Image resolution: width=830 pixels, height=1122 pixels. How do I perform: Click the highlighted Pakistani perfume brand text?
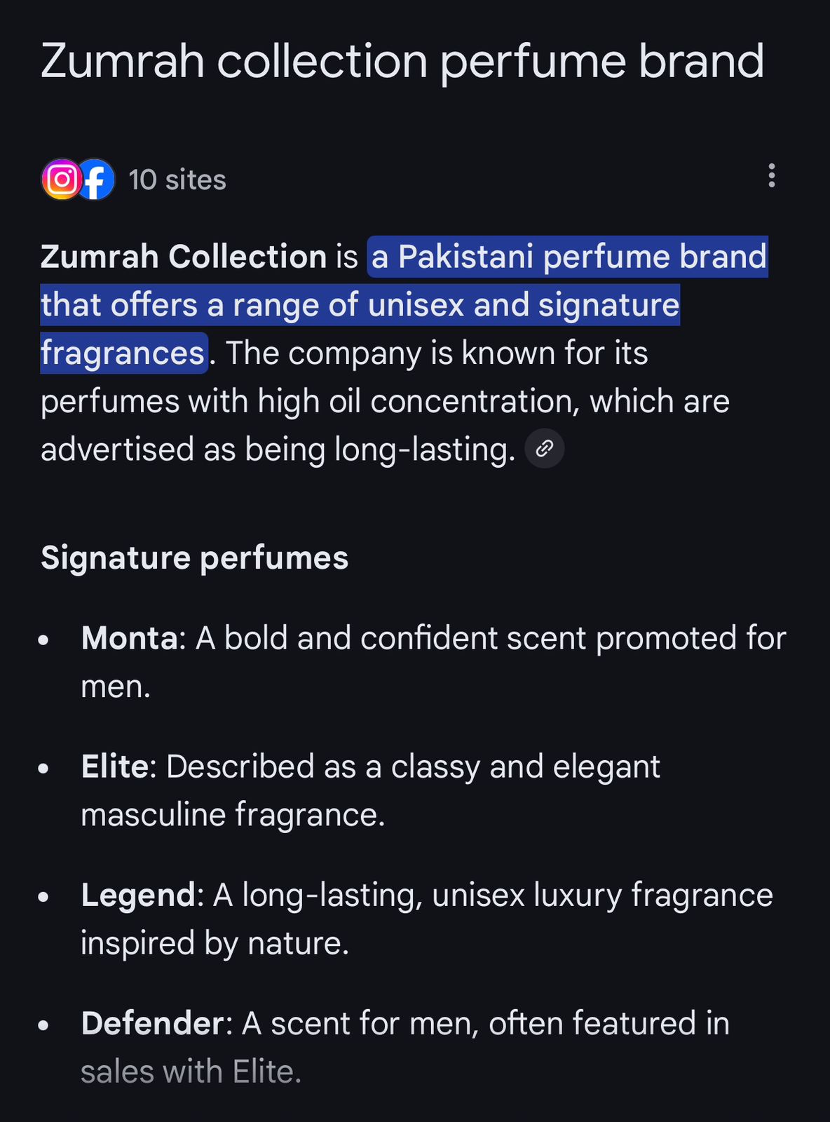pyautogui.click(x=568, y=257)
